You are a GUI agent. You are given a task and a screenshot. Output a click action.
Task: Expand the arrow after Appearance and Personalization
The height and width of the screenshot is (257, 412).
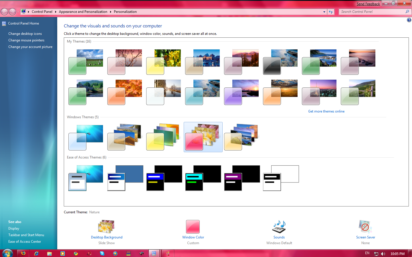(110, 12)
